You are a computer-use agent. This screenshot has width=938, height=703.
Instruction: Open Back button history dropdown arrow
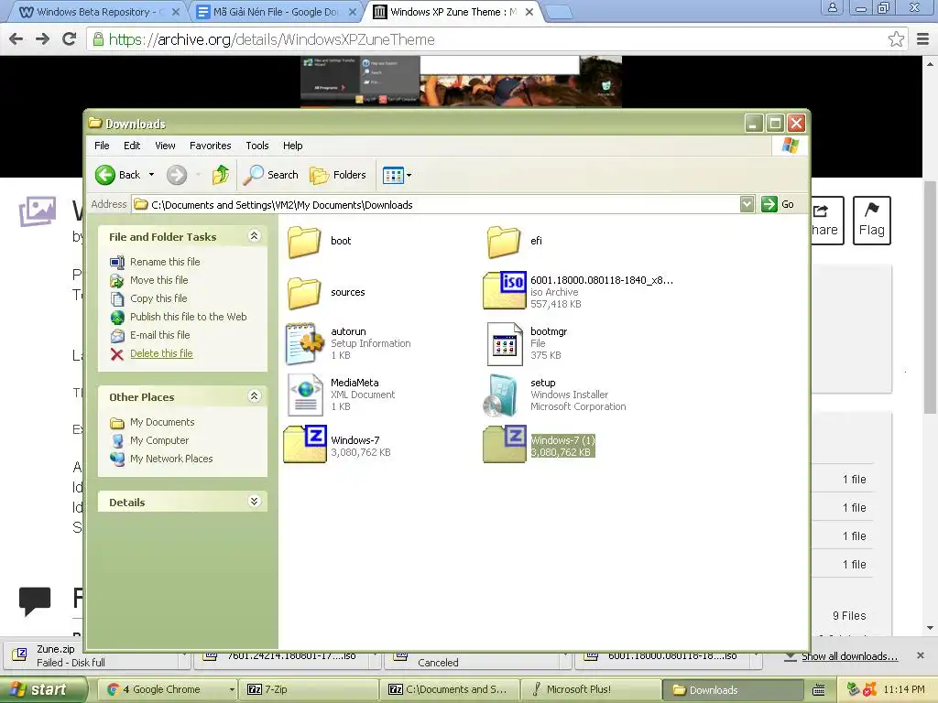pos(151,175)
